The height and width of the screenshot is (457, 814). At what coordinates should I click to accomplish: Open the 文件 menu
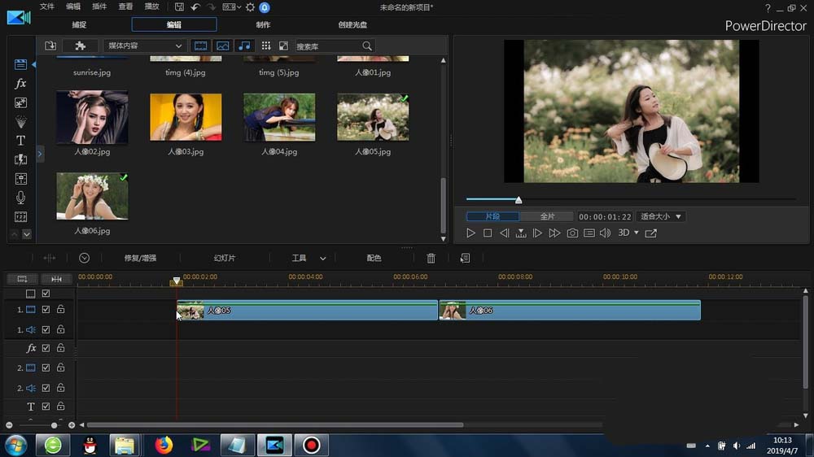coord(47,7)
